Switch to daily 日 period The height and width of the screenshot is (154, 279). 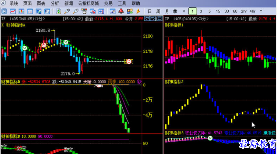point(149,11)
